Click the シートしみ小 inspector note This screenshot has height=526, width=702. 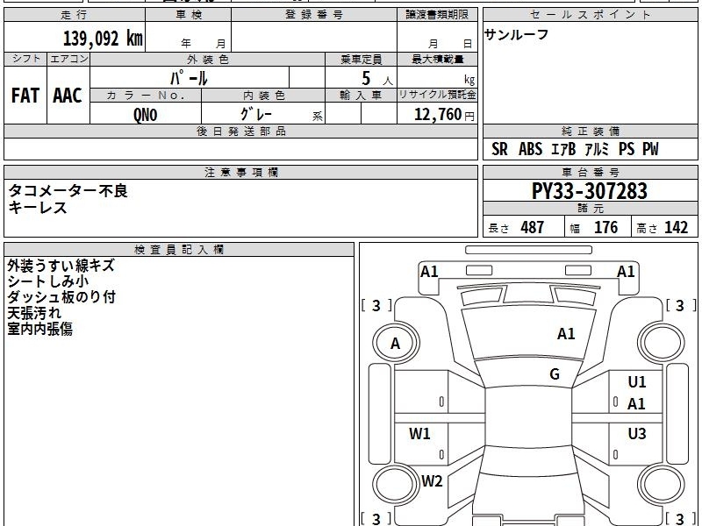click(48, 281)
